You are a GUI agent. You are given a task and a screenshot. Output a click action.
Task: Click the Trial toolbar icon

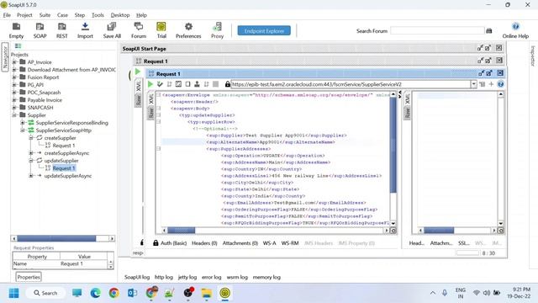click(x=161, y=30)
